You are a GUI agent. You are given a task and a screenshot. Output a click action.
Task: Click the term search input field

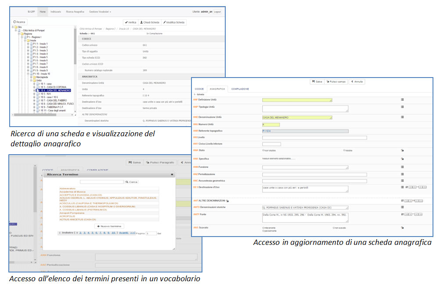pyautogui.click(x=101, y=181)
